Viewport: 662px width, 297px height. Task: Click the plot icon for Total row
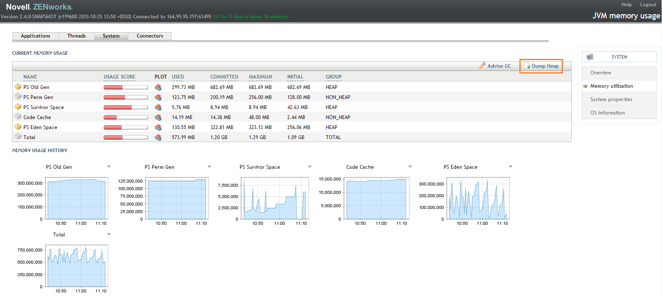coord(158,137)
